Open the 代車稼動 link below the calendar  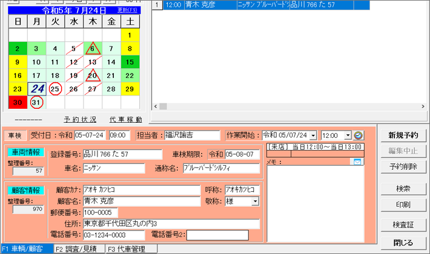(x=126, y=119)
